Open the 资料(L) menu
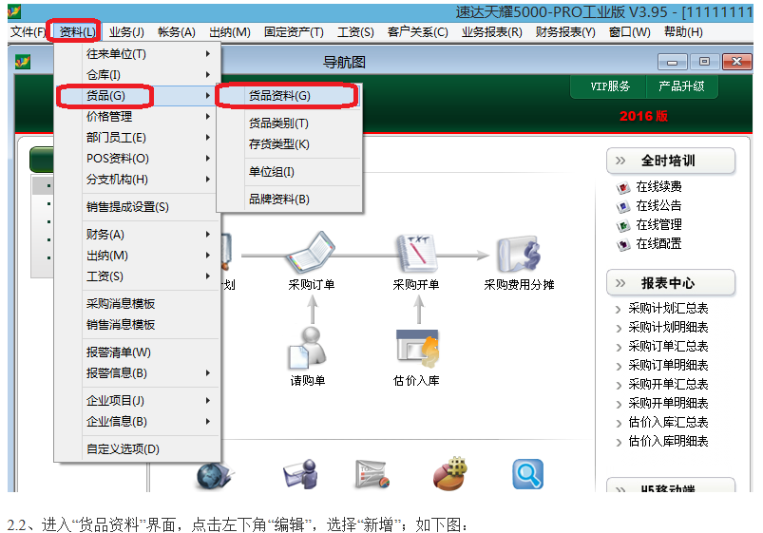This screenshot has width=763, height=533. [77, 32]
